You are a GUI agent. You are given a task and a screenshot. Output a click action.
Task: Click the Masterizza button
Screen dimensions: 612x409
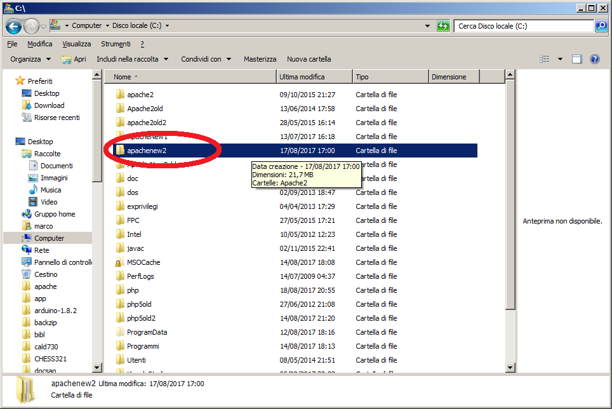click(x=260, y=59)
